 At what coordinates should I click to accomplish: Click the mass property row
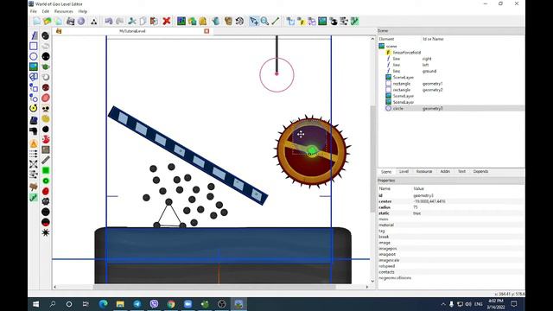tap(451, 219)
